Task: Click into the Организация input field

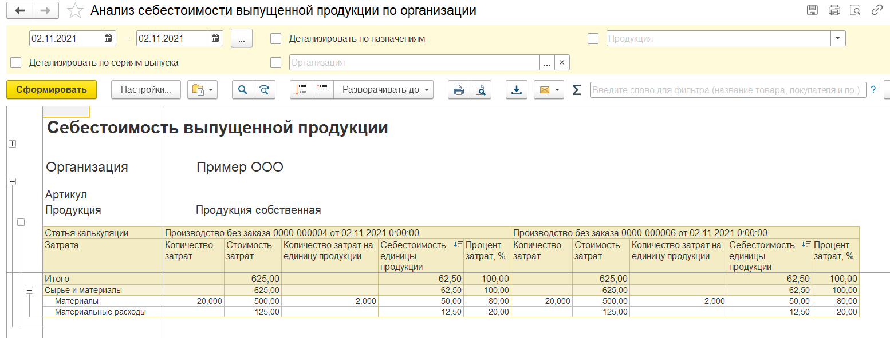Action: click(x=415, y=62)
